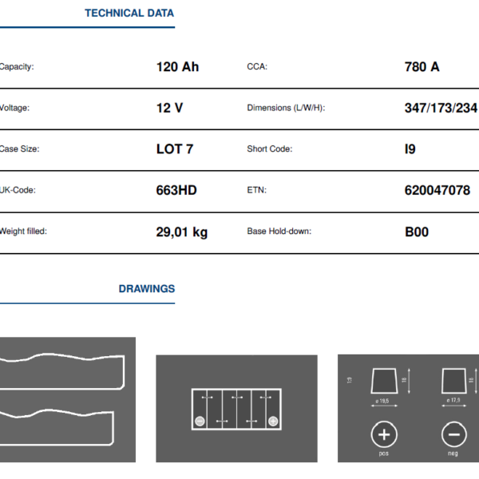
Task: Click the minus terminal in cell layout
Action: (200, 422)
